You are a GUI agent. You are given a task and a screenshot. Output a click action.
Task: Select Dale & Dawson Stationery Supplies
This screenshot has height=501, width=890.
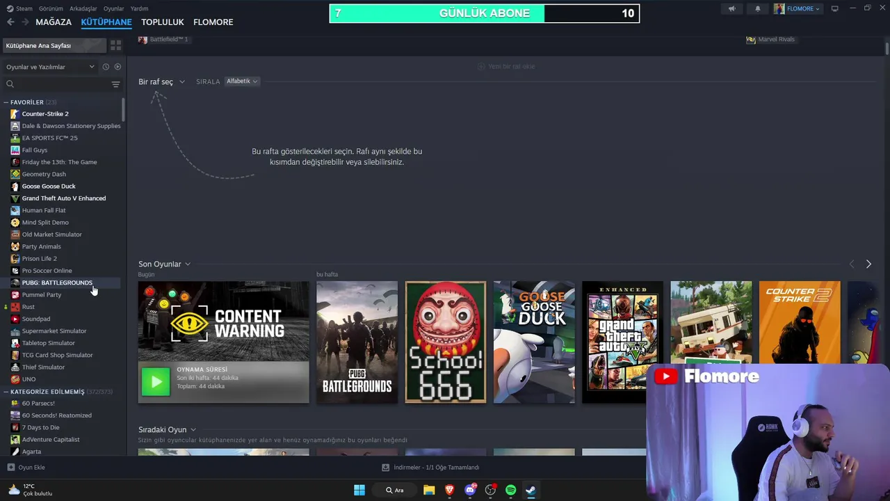(x=71, y=126)
